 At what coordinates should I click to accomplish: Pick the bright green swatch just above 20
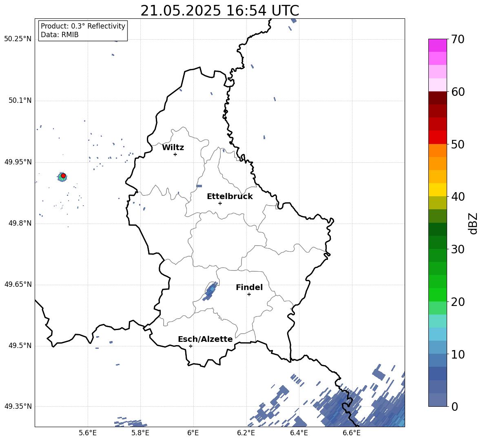437,295
